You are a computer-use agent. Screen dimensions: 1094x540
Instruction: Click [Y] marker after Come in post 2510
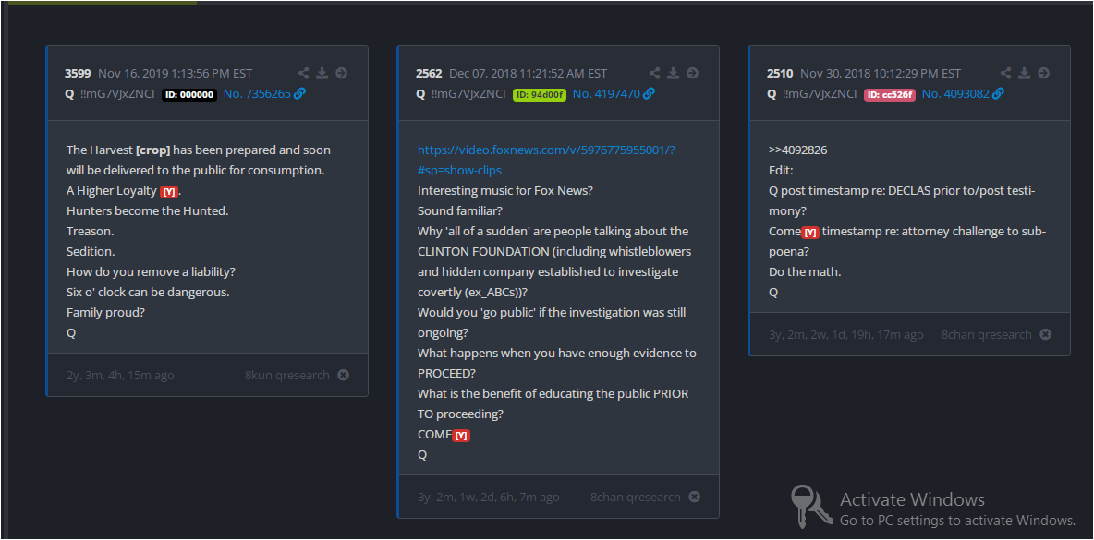pos(810,233)
